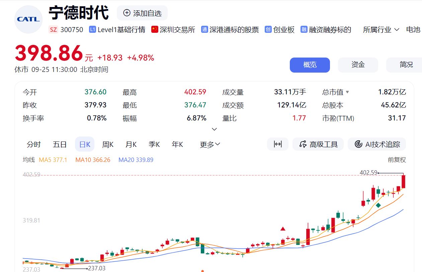This screenshot has width=422, height=272.
Task: Expand the 更多 chart period dropdown
Action: point(209,144)
